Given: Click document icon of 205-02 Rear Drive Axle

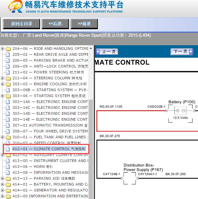Looking at the screenshot, I should 8,54.
